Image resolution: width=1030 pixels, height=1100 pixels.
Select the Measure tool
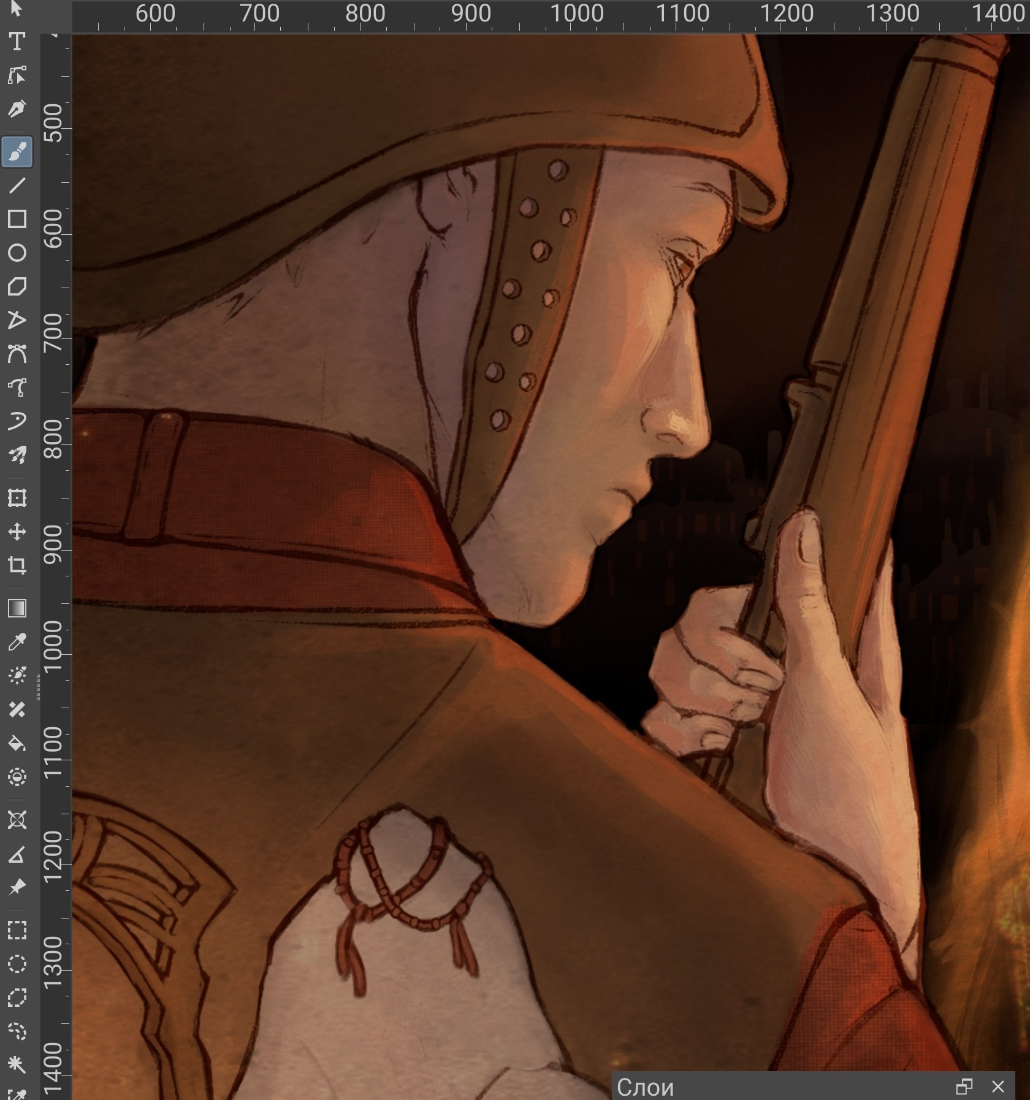(17, 854)
